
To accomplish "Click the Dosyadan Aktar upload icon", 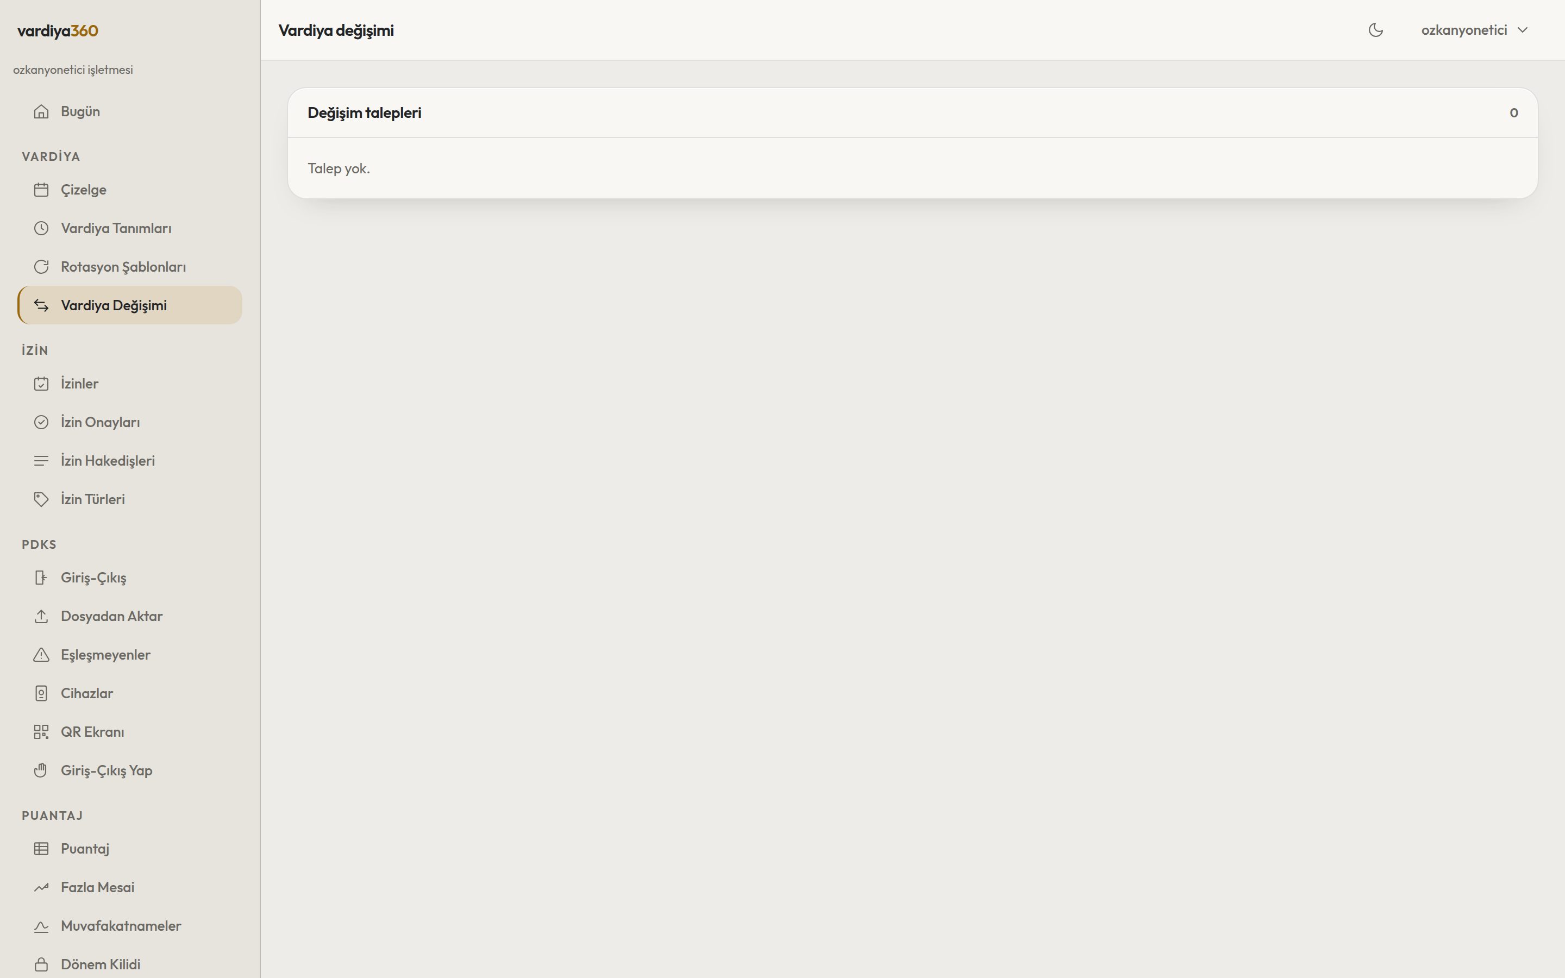I will pos(41,617).
